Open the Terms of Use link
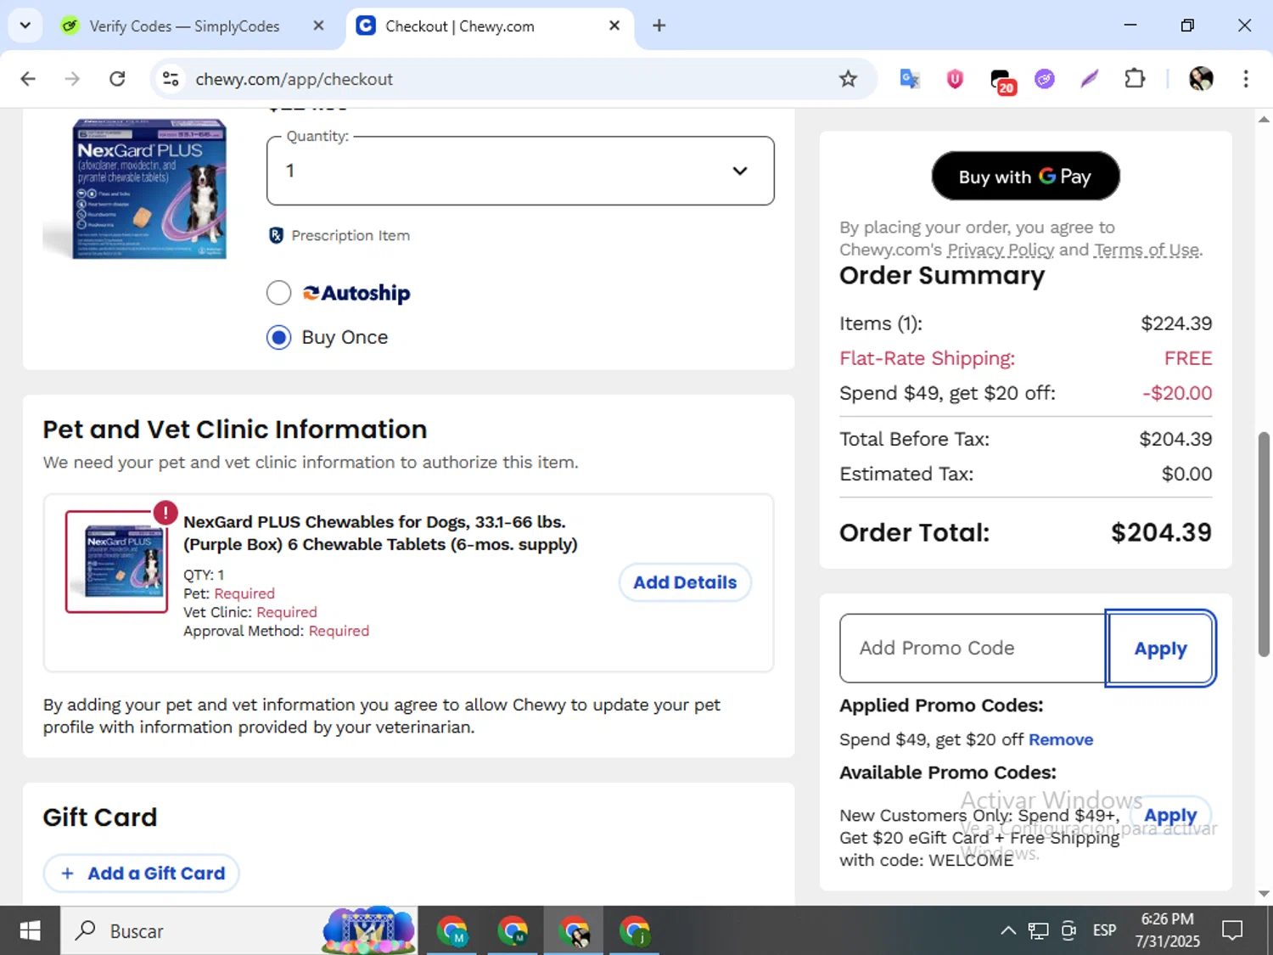 [x=1147, y=250]
